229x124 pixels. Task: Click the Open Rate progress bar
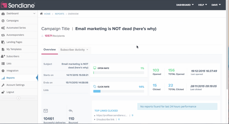(x=119, y=73)
